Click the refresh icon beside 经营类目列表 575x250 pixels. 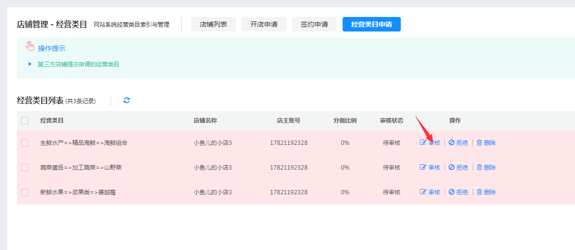coord(127,100)
